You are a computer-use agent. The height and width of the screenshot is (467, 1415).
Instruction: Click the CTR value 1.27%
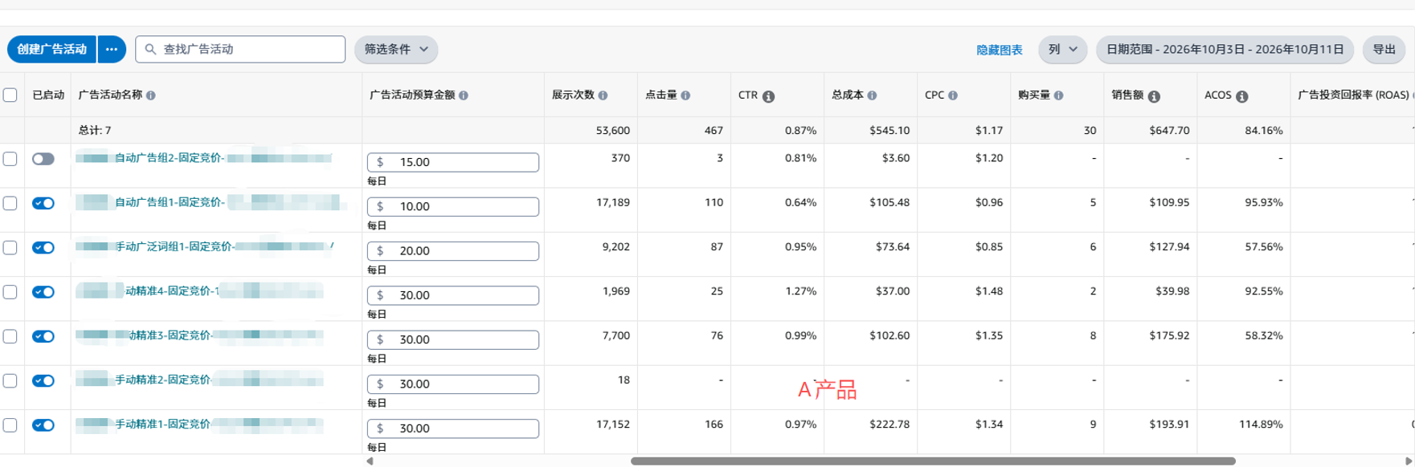pos(801,291)
